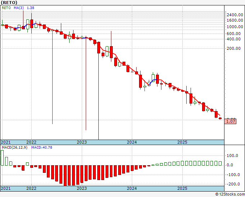
Task: Click 2025 on the MACD timeline
Action: (x=182, y=188)
